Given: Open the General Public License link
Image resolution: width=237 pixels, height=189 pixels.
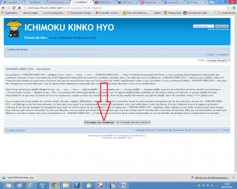Looking at the screenshot, I should [19, 93].
